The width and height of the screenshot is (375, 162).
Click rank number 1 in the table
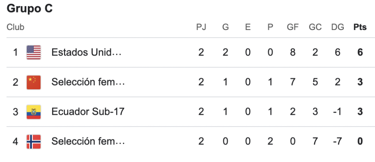pos(15,52)
